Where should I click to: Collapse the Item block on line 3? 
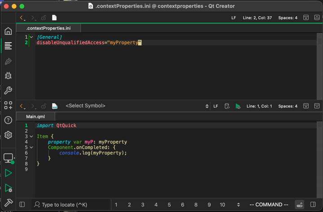coord(31,137)
